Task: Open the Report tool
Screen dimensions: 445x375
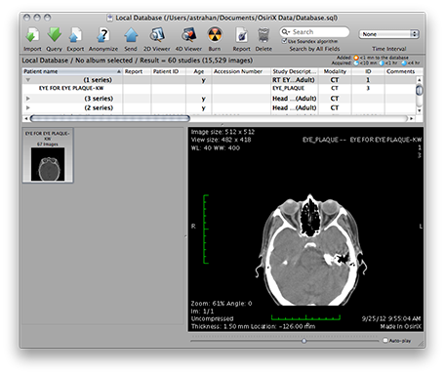Action: tap(242, 35)
